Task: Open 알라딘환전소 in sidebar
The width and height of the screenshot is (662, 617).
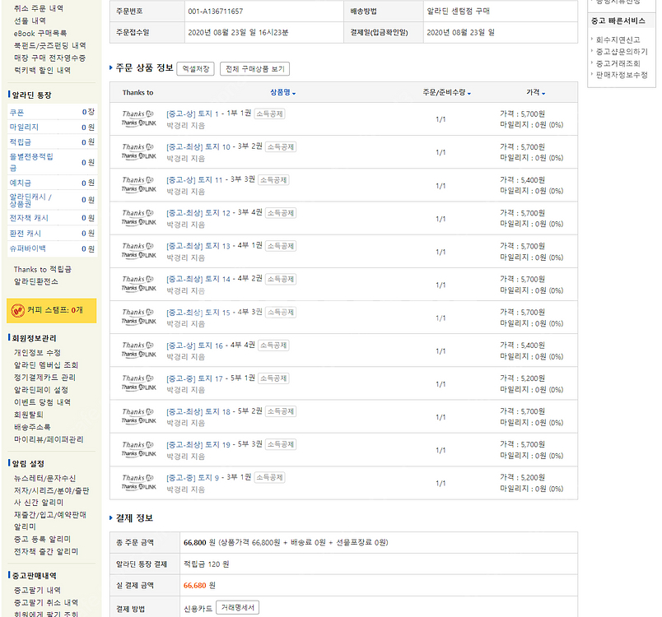Action: [x=36, y=281]
